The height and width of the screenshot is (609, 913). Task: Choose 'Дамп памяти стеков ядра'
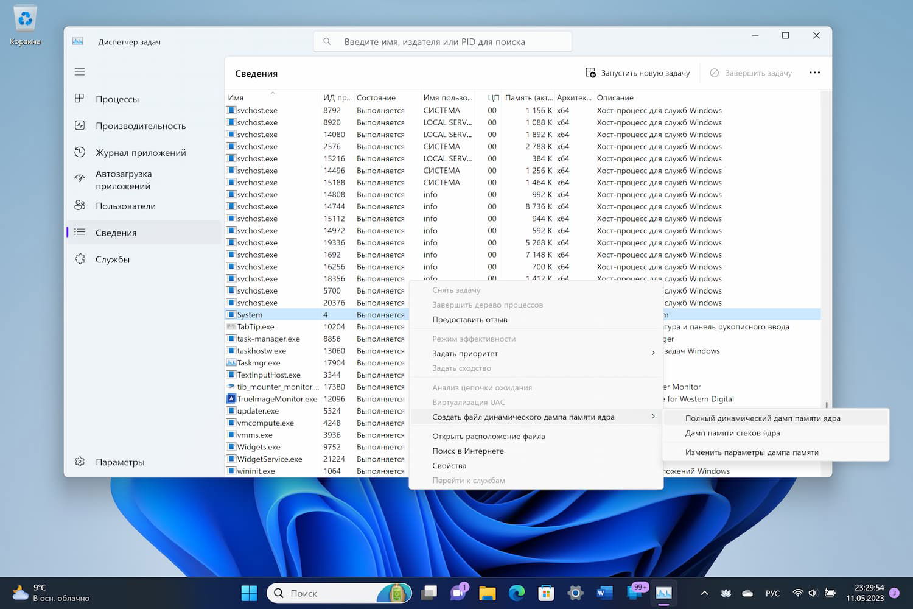(x=732, y=433)
